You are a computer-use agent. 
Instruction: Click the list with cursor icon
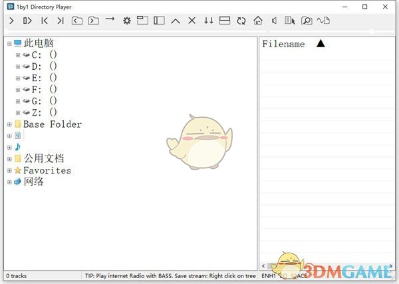point(290,21)
